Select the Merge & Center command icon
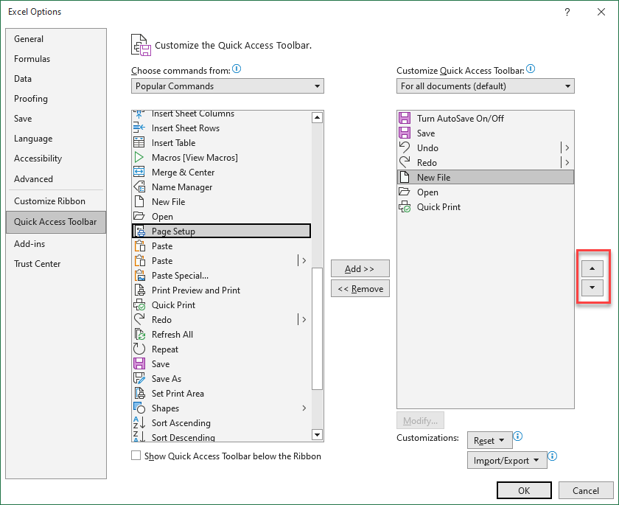619x505 pixels. 139,172
